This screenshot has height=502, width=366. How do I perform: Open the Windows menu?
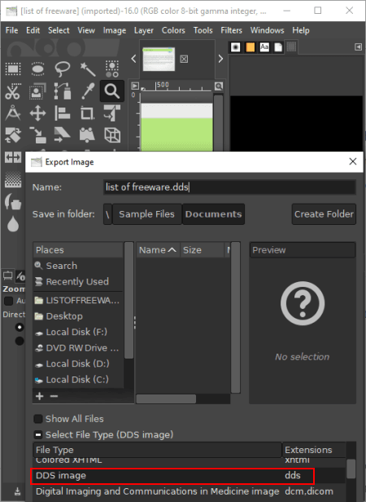(x=267, y=30)
